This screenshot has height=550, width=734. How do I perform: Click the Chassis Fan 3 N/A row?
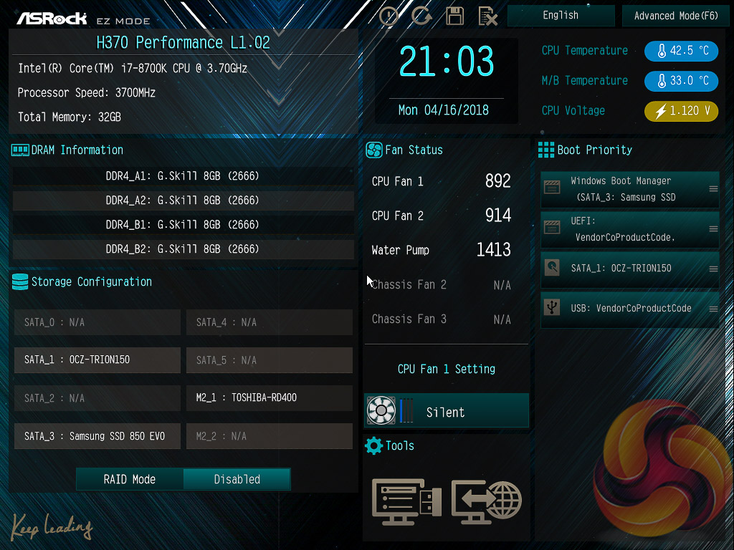[441, 319]
